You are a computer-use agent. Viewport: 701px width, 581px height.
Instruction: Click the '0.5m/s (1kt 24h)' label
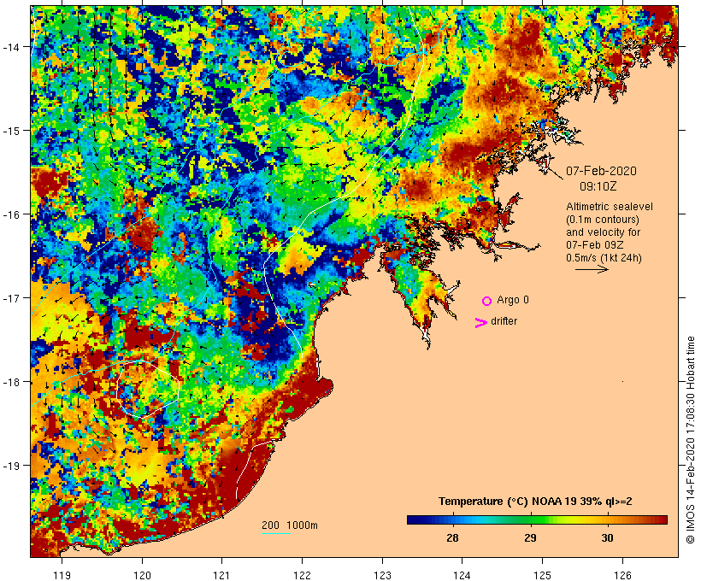tap(604, 258)
